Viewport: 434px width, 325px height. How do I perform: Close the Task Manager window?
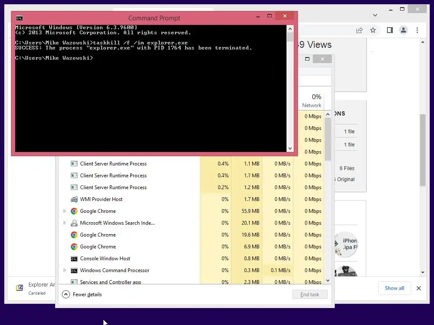(322, 59)
